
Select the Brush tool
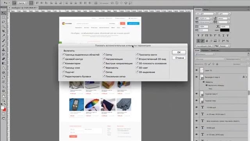[4, 45]
